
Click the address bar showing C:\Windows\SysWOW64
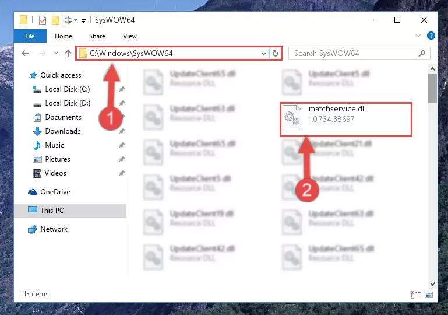click(172, 53)
